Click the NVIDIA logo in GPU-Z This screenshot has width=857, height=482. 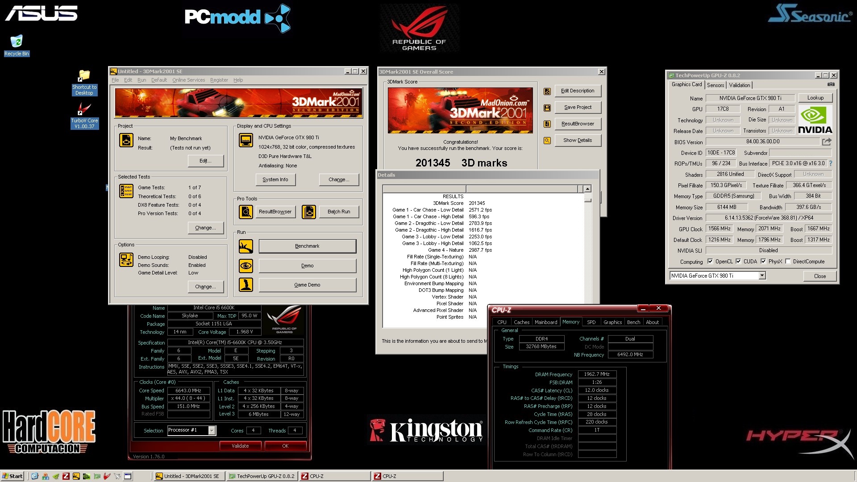[815, 120]
